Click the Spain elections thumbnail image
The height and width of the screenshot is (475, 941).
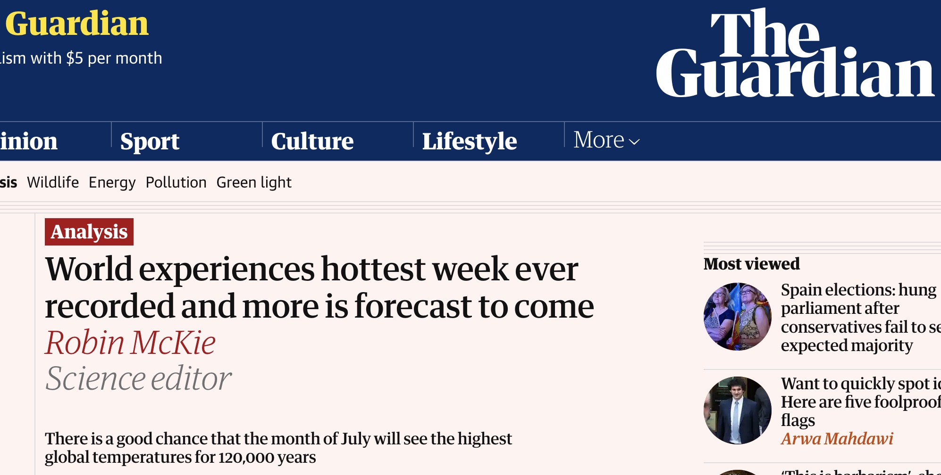point(737,317)
